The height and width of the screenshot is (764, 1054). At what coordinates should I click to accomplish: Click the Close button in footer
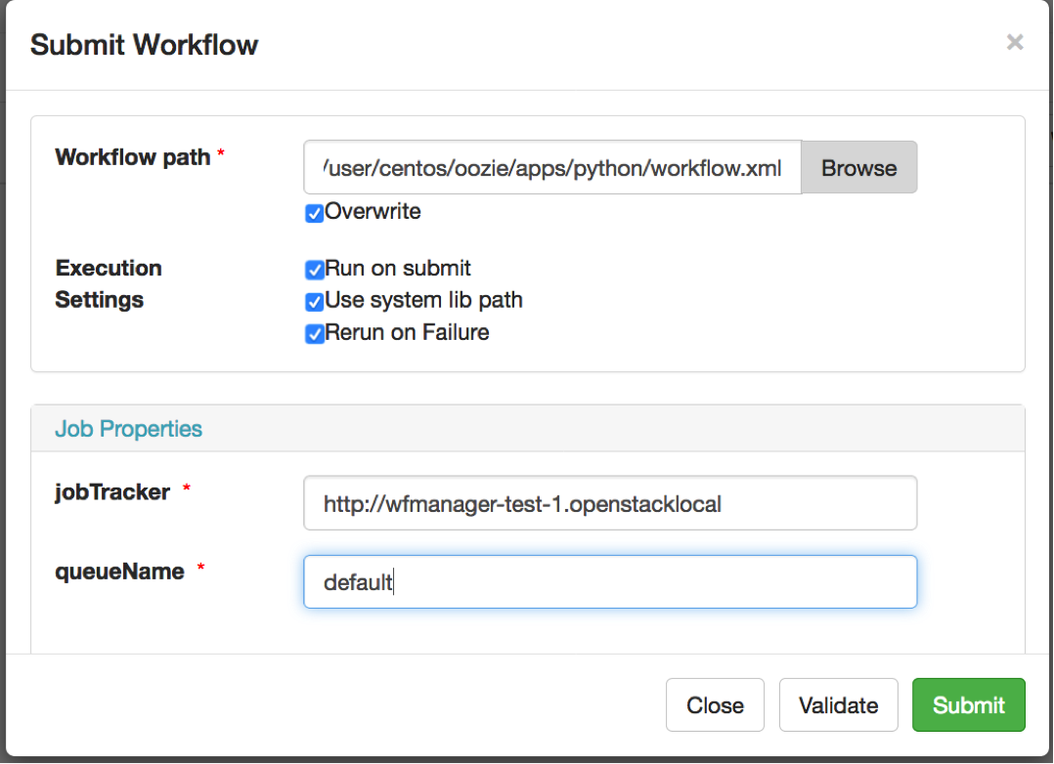715,705
